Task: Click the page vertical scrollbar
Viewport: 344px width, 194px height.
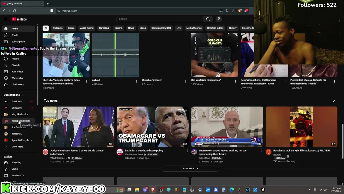Action: (342, 141)
